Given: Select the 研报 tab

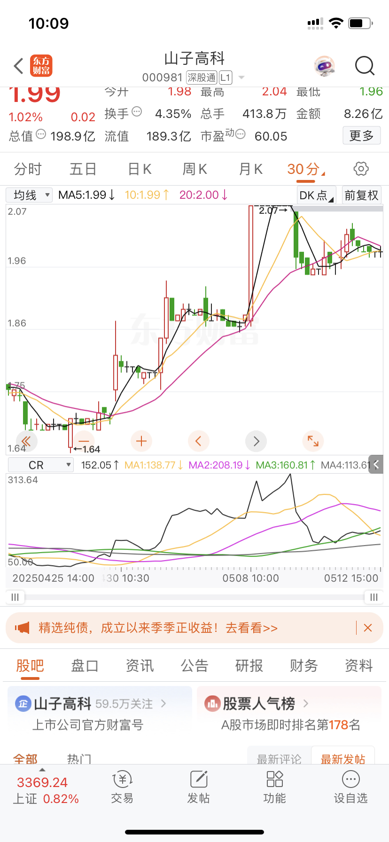Looking at the screenshot, I should tap(249, 666).
